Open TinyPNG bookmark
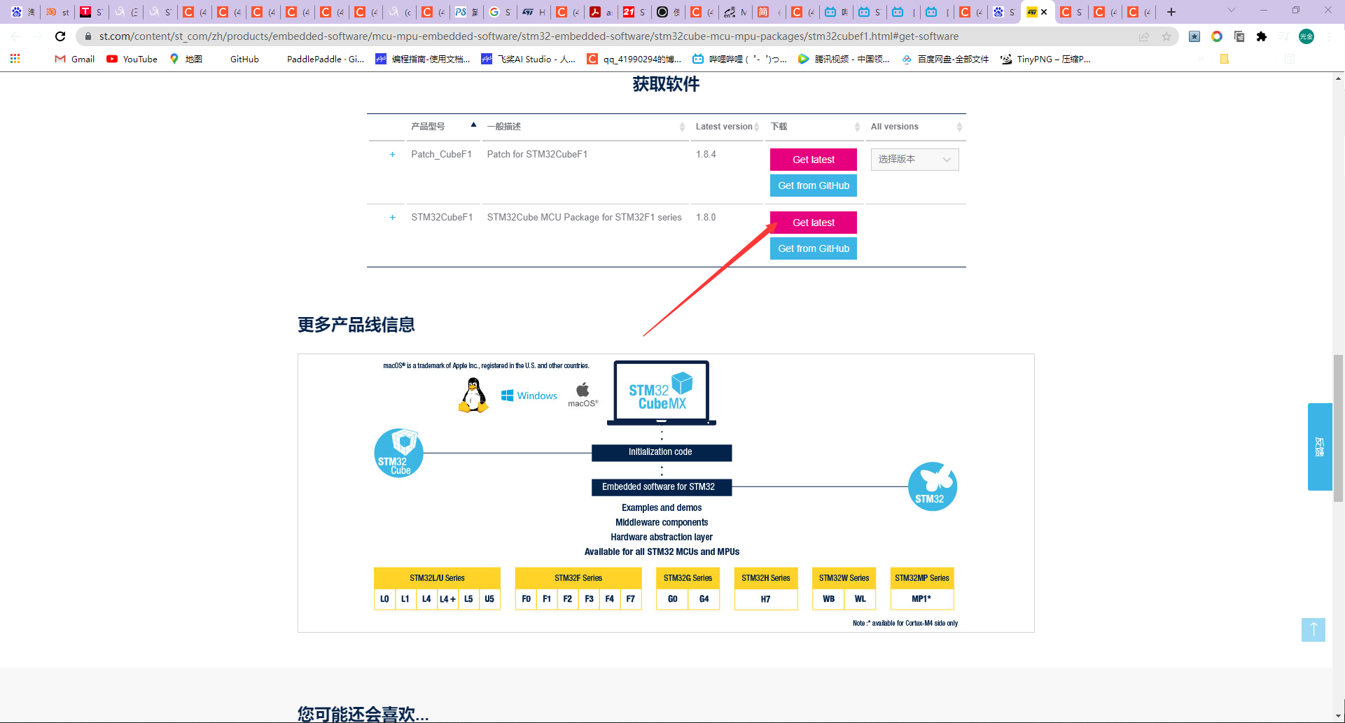Screen dimensions: 1345x723 point(1045,59)
